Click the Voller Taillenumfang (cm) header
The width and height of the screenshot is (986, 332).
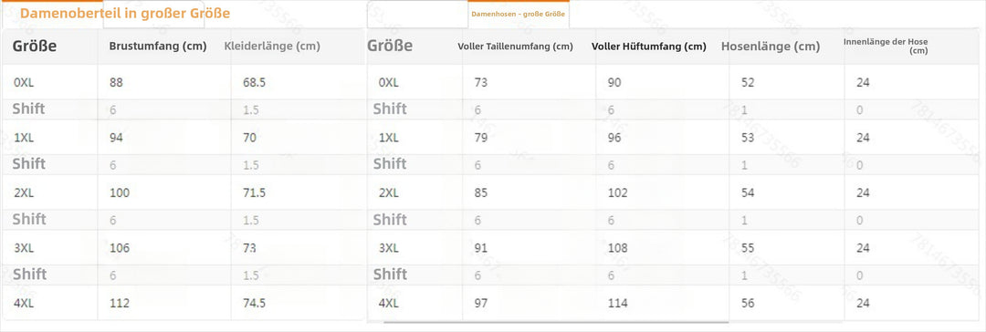(x=515, y=47)
